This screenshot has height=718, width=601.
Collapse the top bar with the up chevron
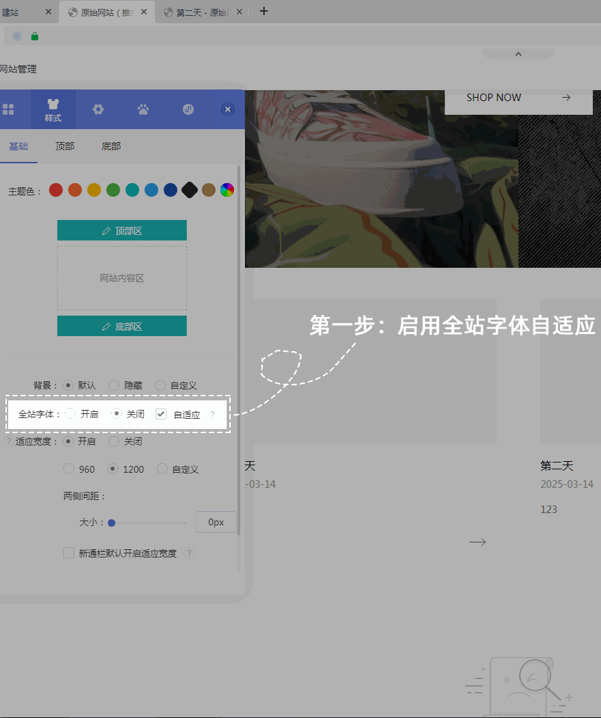click(x=518, y=54)
